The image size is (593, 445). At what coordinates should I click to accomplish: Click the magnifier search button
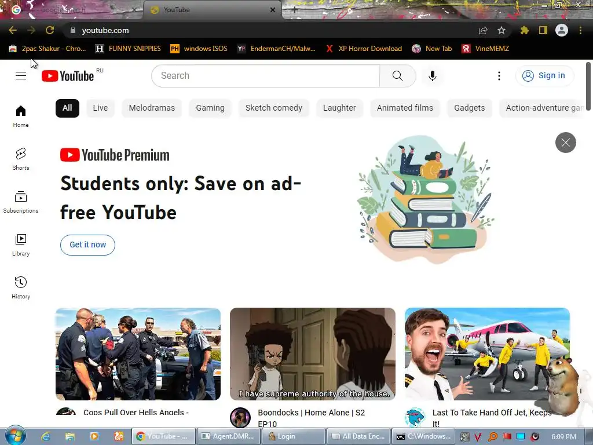pyautogui.click(x=397, y=76)
